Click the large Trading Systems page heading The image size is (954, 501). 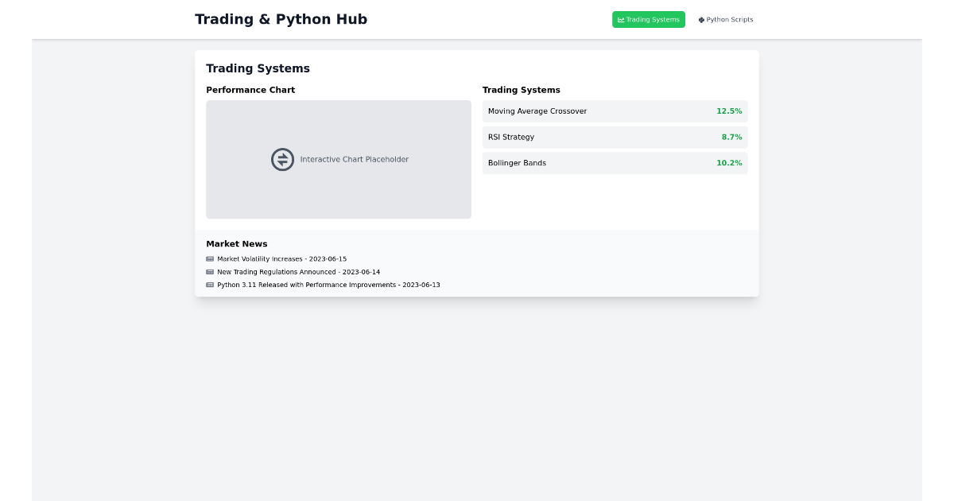click(x=258, y=68)
